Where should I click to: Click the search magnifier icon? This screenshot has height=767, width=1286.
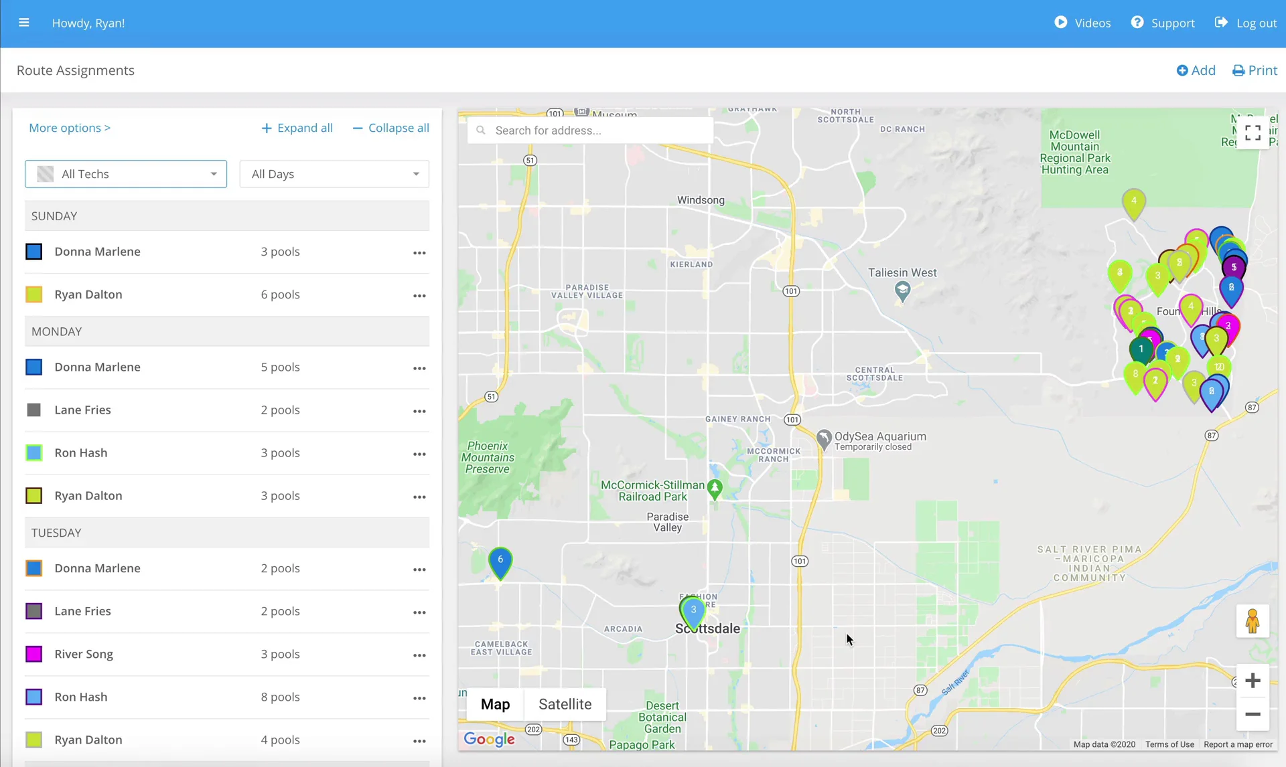481,131
